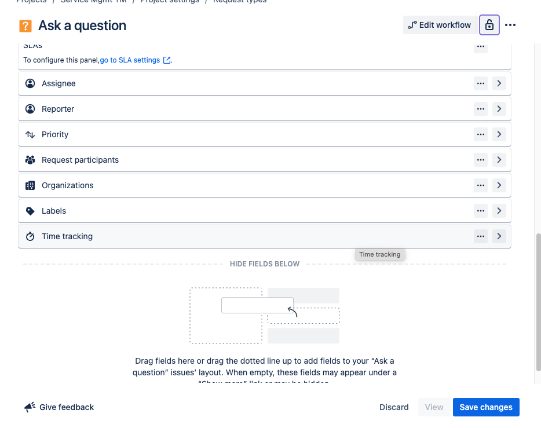Click the orange question mark request type icon
Viewport: 541px width, 428px height.
25,26
